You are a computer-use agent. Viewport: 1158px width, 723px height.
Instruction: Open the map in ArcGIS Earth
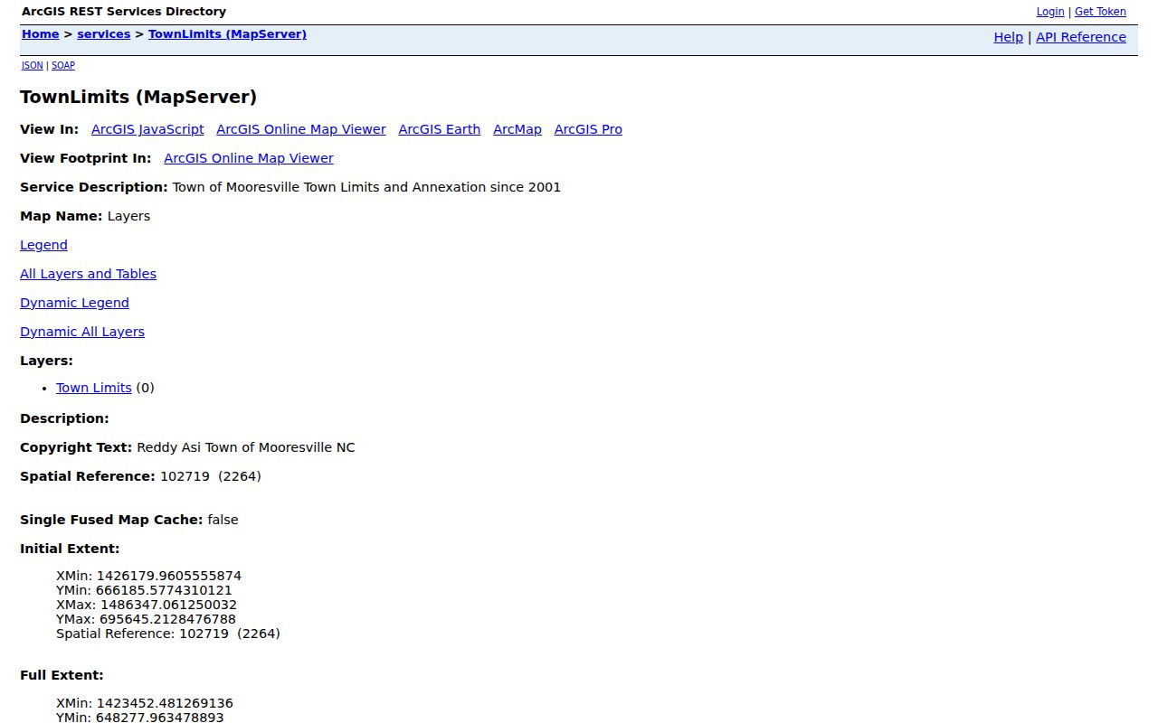[x=440, y=129]
